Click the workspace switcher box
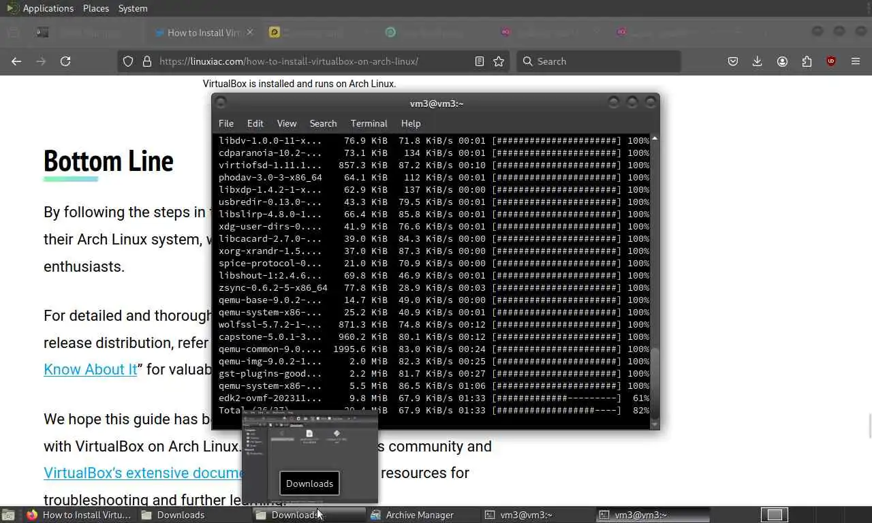This screenshot has height=523, width=872. point(775,515)
